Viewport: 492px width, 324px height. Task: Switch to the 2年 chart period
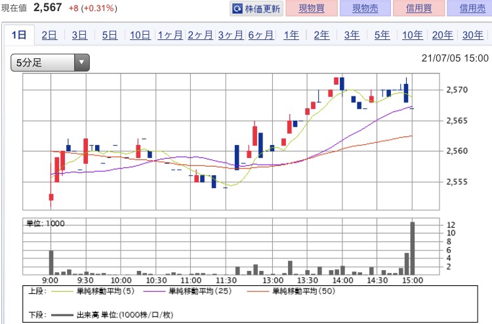click(x=321, y=35)
